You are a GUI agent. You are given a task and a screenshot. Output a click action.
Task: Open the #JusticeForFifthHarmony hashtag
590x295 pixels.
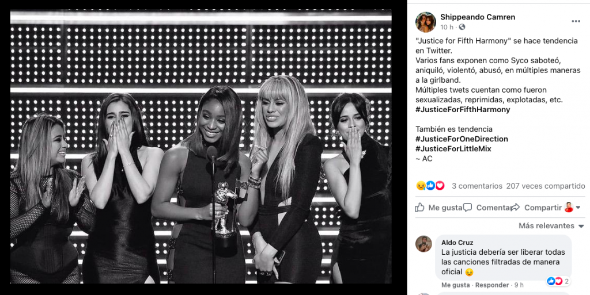[463, 109]
